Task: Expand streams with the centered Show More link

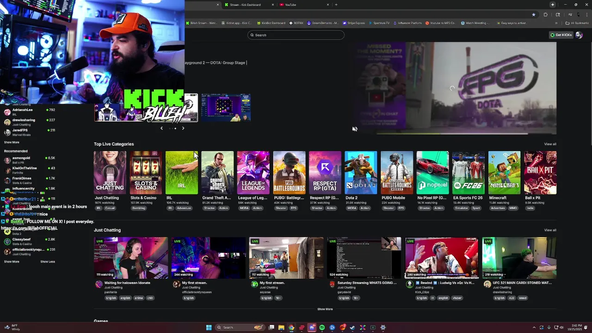Action: click(325, 309)
